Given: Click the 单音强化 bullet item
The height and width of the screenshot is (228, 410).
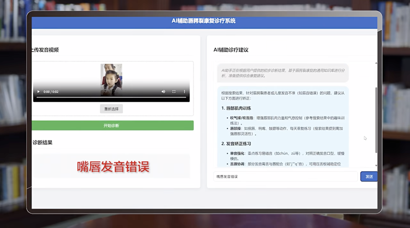Looking at the screenshot, I should click(287, 156).
